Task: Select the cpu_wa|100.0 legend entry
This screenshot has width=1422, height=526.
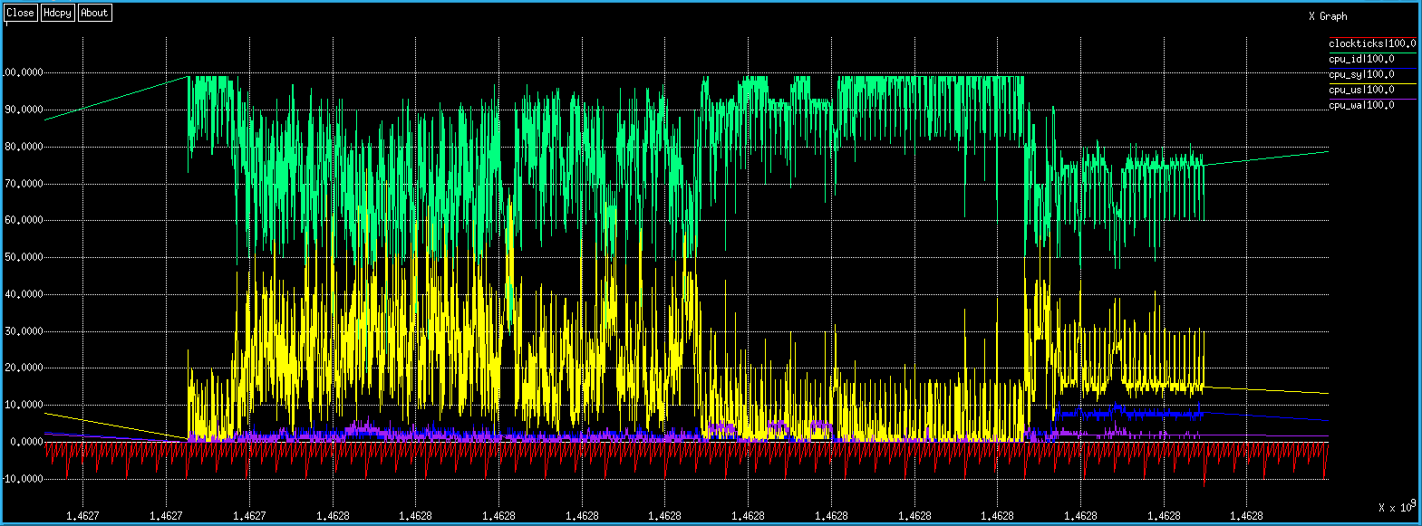Action: point(1361,105)
